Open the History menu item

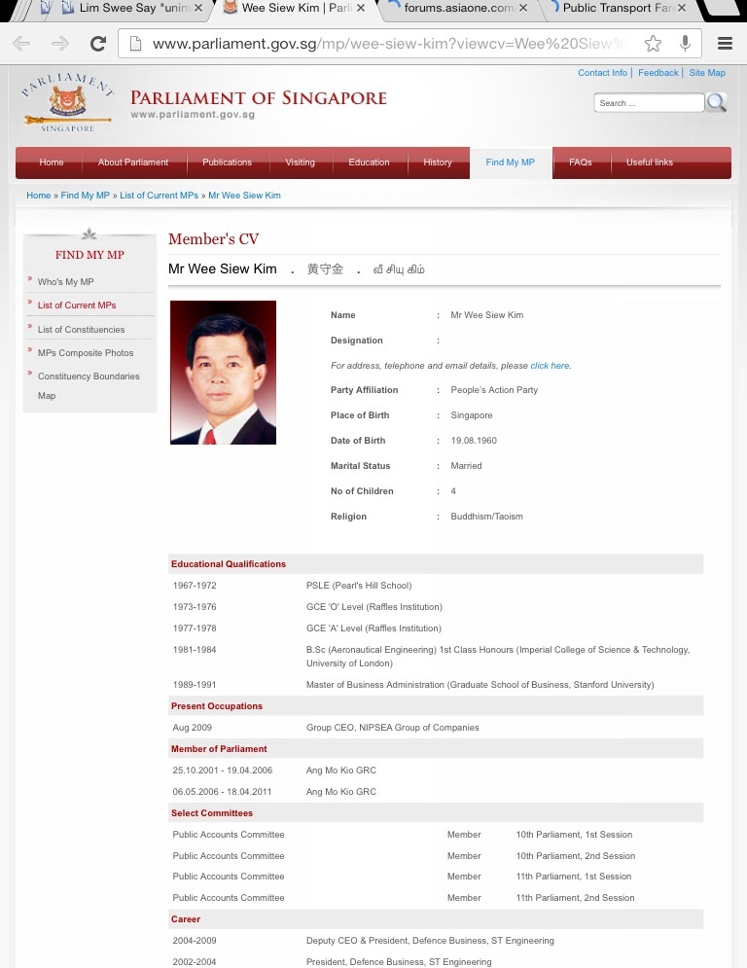[x=438, y=162]
